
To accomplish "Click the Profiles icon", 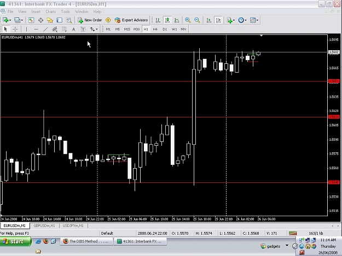I will pyautogui.click(x=17, y=20).
